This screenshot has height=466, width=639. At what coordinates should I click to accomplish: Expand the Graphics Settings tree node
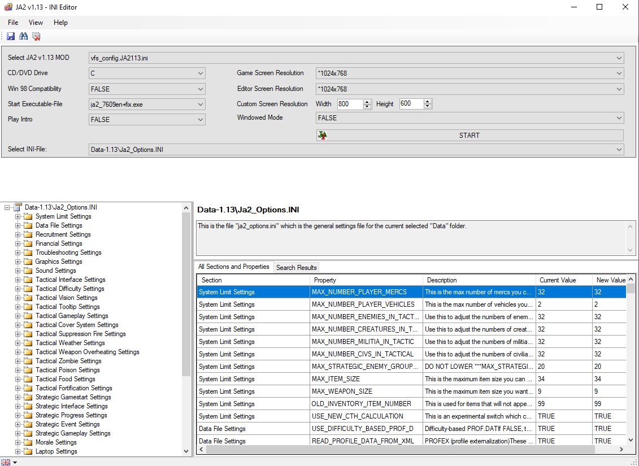(18, 262)
